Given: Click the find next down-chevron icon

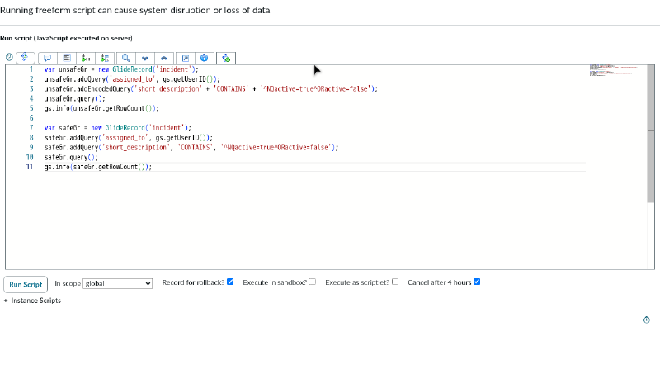Looking at the screenshot, I should click(x=145, y=58).
